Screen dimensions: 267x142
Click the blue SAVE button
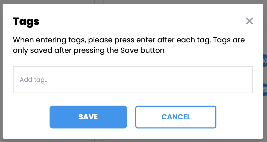click(x=88, y=117)
